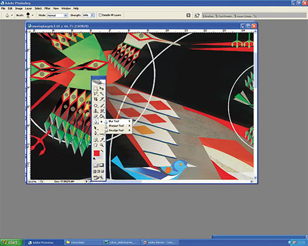Click the Strength percentage field
Image resolution: width=308 pixels, height=246 pixels.
86,15
